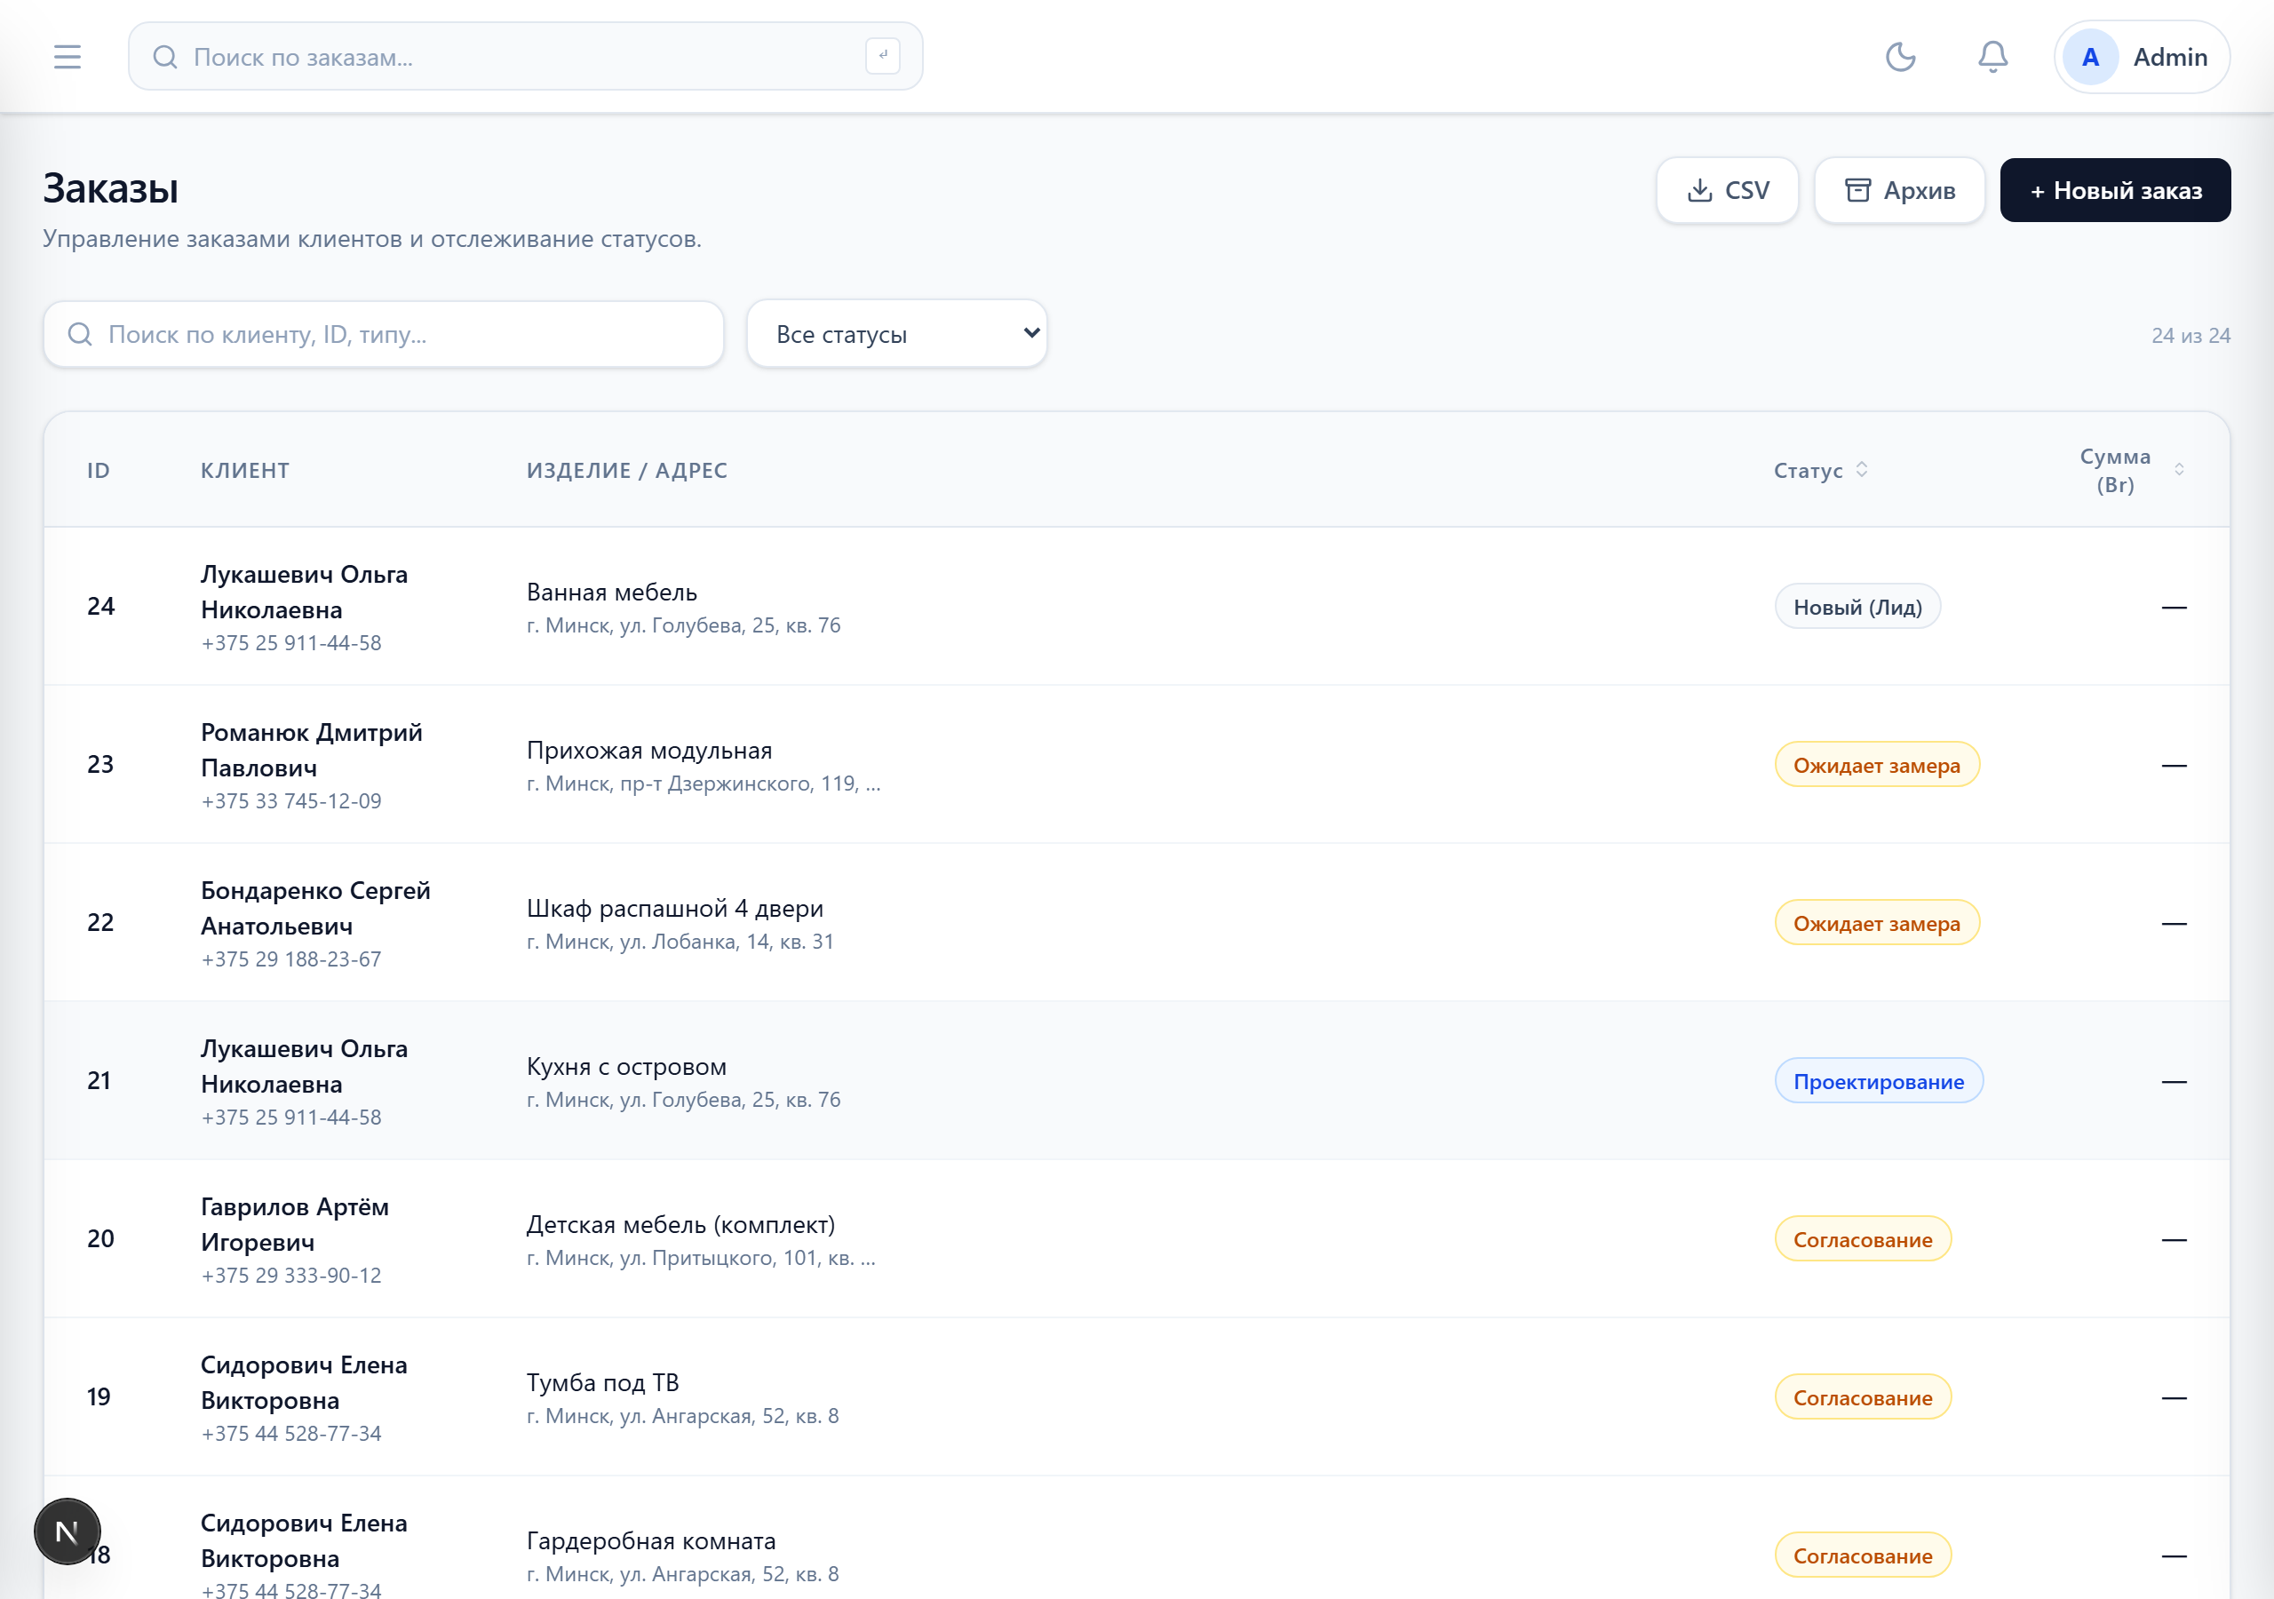The image size is (2274, 1599).
Task: Click the Проектирование status badge
Action: pyautogui.click(x=1878, y=1082)
